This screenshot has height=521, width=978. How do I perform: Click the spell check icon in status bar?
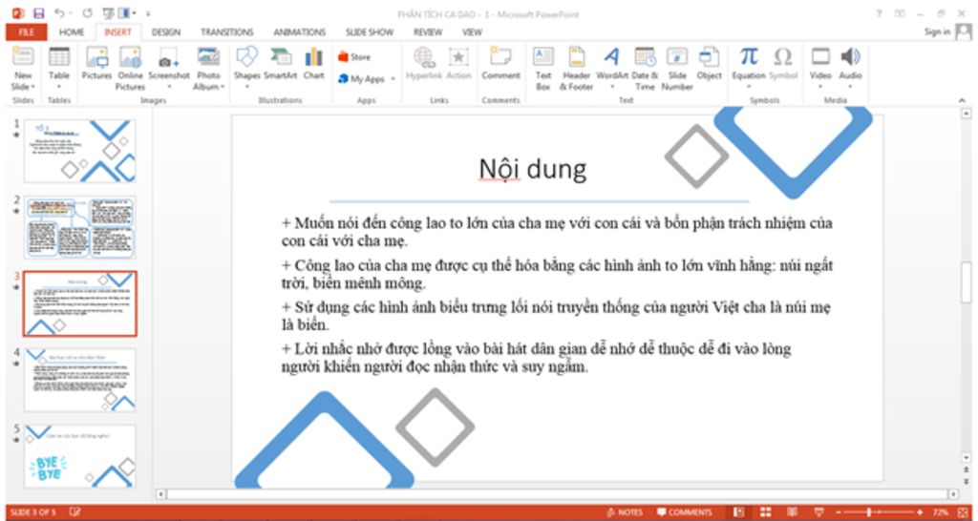[74, 512]
